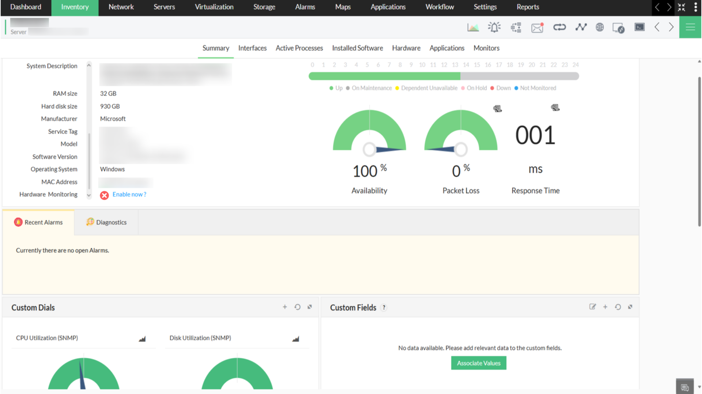Image resolution: width=702 pixels, height=394 pixels.
Task: Click the loop ping arrows icon
Action: coord(559,27)
